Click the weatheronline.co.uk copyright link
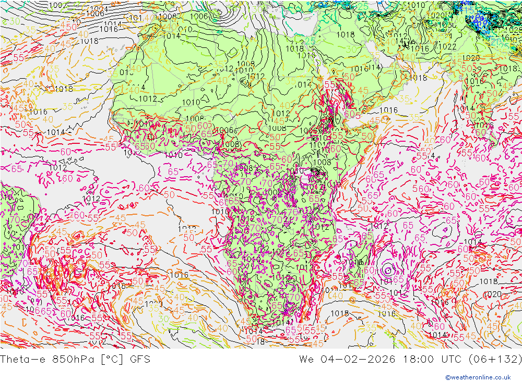 (x=478, y=377)
